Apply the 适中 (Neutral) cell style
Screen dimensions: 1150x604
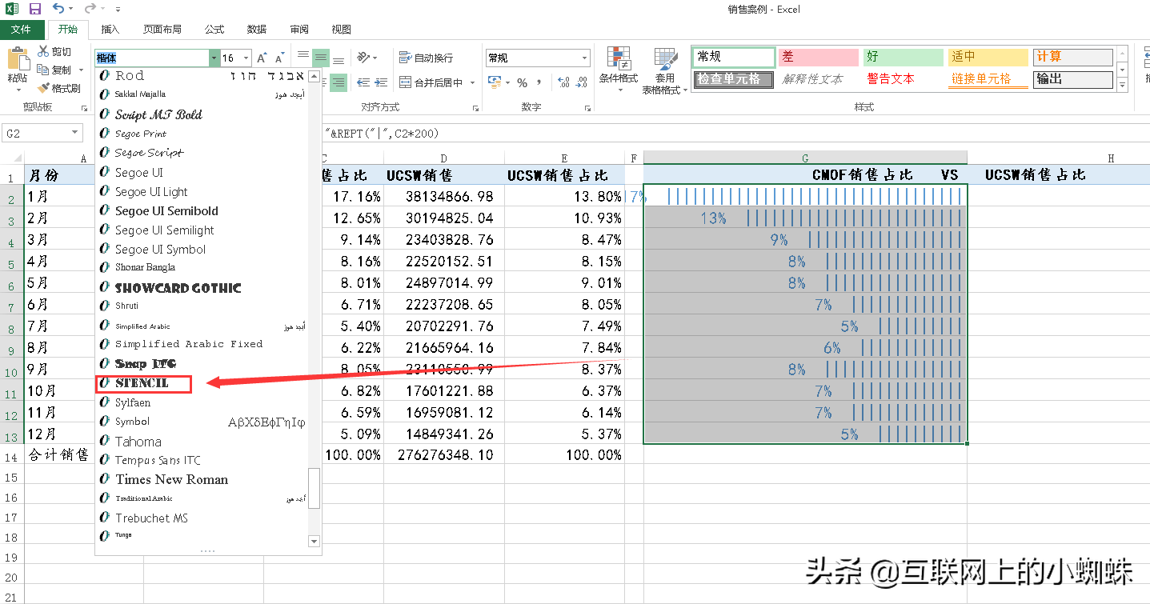(988, 57)
